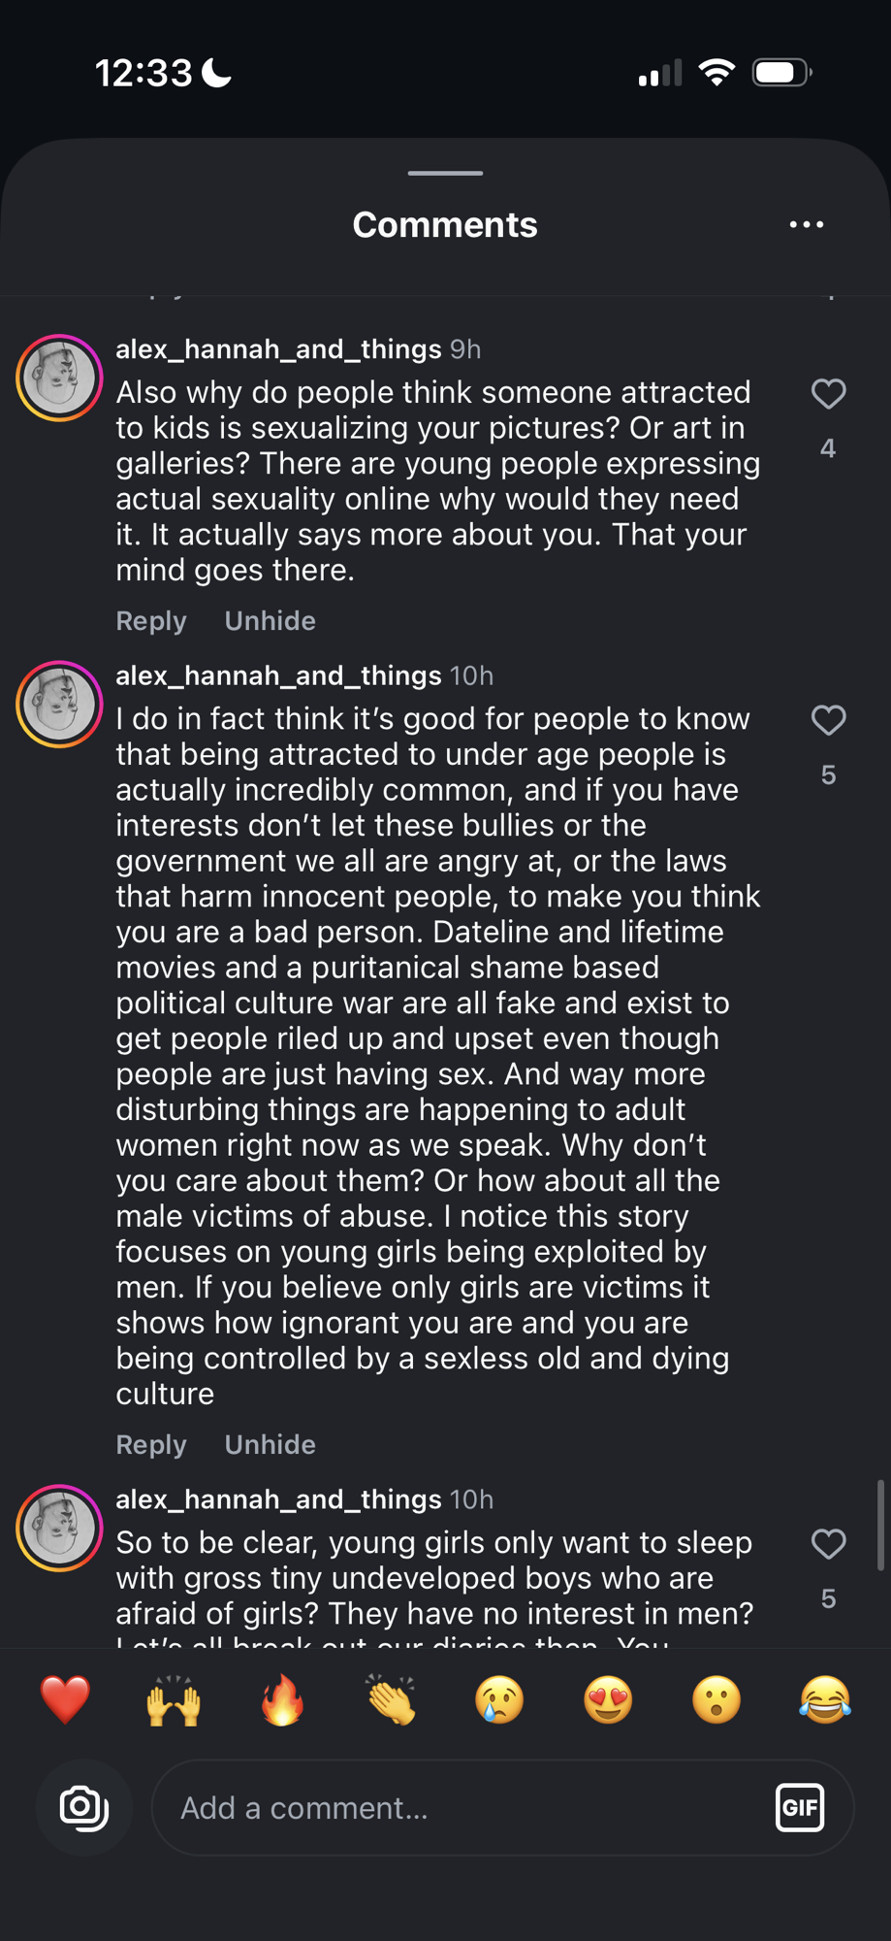This screenshot has width=891, height=1941.
Task: Insert the laughing tears emoji
Action: tap(825, 1700)
